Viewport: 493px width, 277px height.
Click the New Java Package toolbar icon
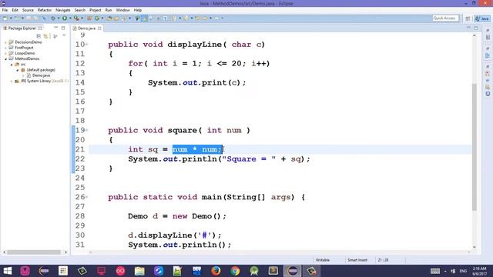(x=89, y=18)
